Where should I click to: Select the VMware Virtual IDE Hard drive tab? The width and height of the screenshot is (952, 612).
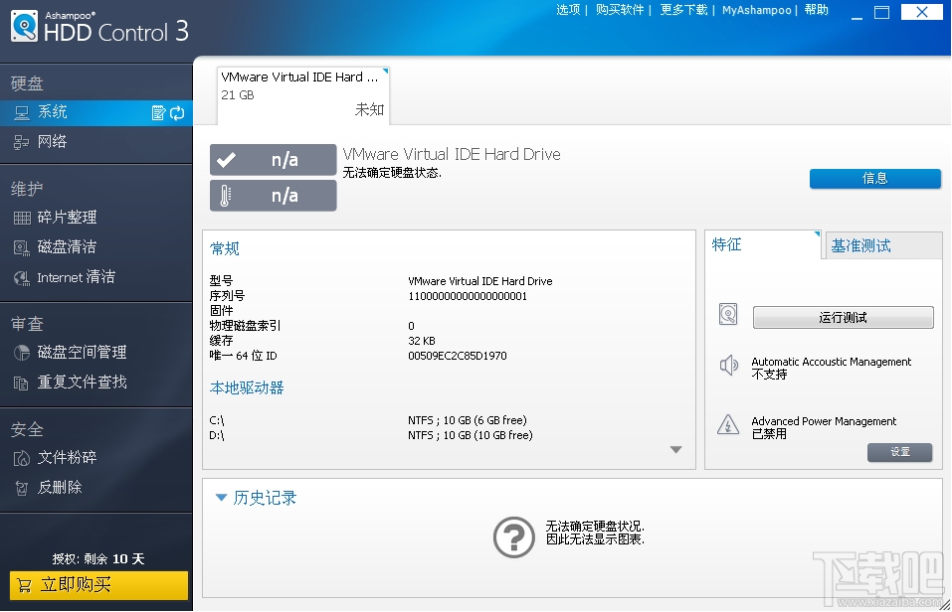tap(303, 94)
